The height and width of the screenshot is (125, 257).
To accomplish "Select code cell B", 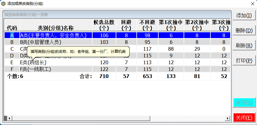I will pyautogui.click(x=12, y=42).
